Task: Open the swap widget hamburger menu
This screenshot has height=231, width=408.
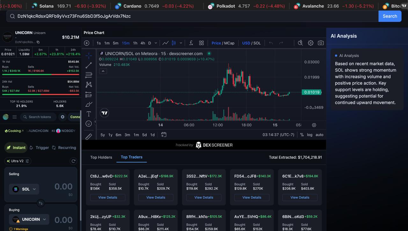Action: (x=15, y=117)
